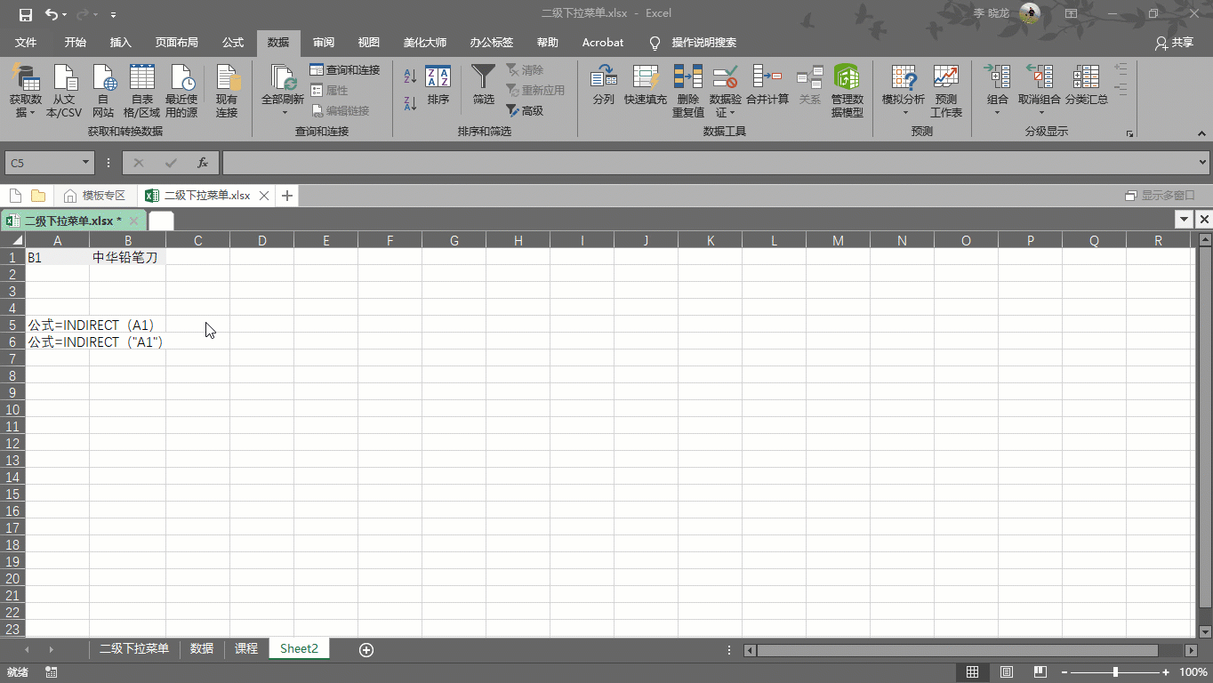
Task: Click 全部刷新 (Refresh All) icon
Action: click(x=283, y=77)
